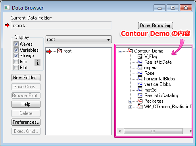Uncheck the Variables checkbox
Screen dimensions: 196x146
pos(16,50)
